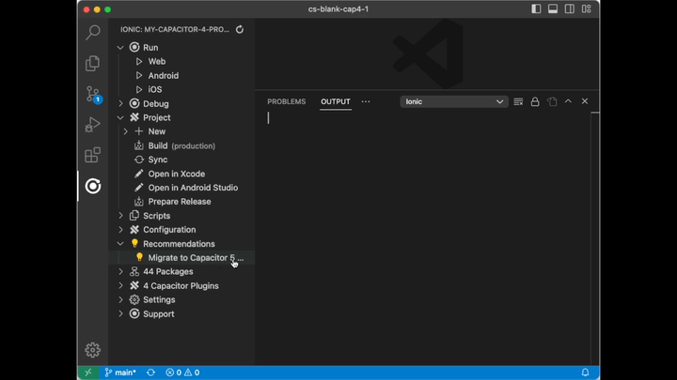Open the Ionic output channel dropdown
The width and height of the screenshot is (677, 380).
tap(454, 101)
